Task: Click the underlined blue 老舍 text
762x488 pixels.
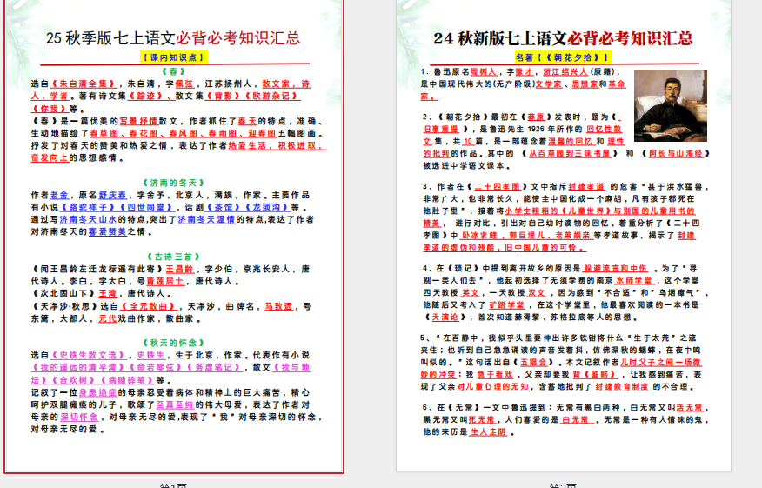Action: (59, 196)
